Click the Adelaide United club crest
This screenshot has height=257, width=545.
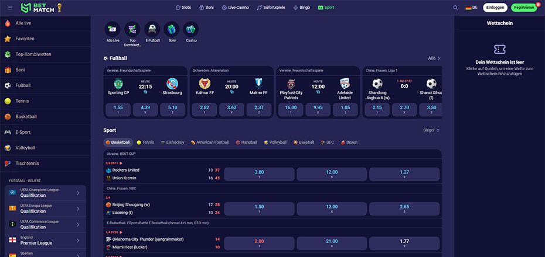[x=345, y=84]
